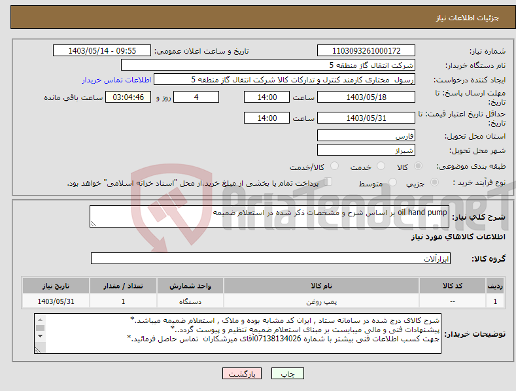
Task: Click the بازگشت (back) button
Action: (242, 373)
